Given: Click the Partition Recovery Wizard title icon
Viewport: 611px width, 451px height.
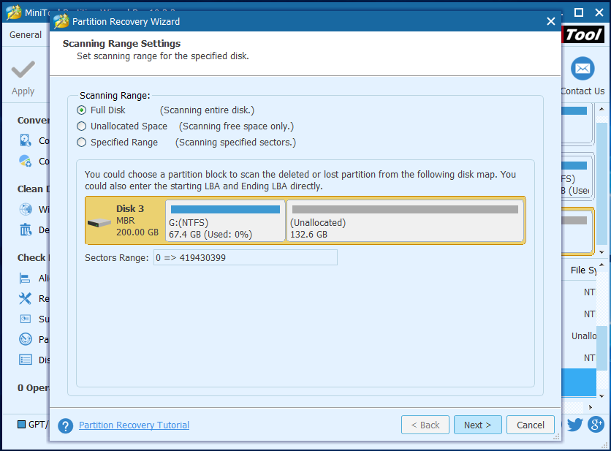Looking at the screenshot, I should [x=61, y=21].
